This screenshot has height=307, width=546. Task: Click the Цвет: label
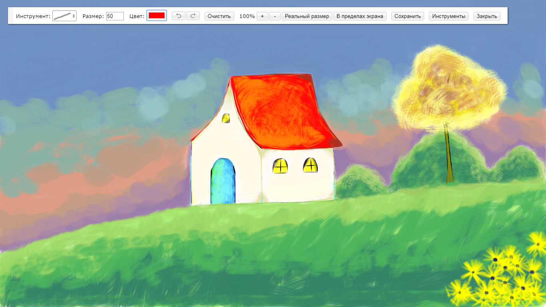tap(137, 16)
